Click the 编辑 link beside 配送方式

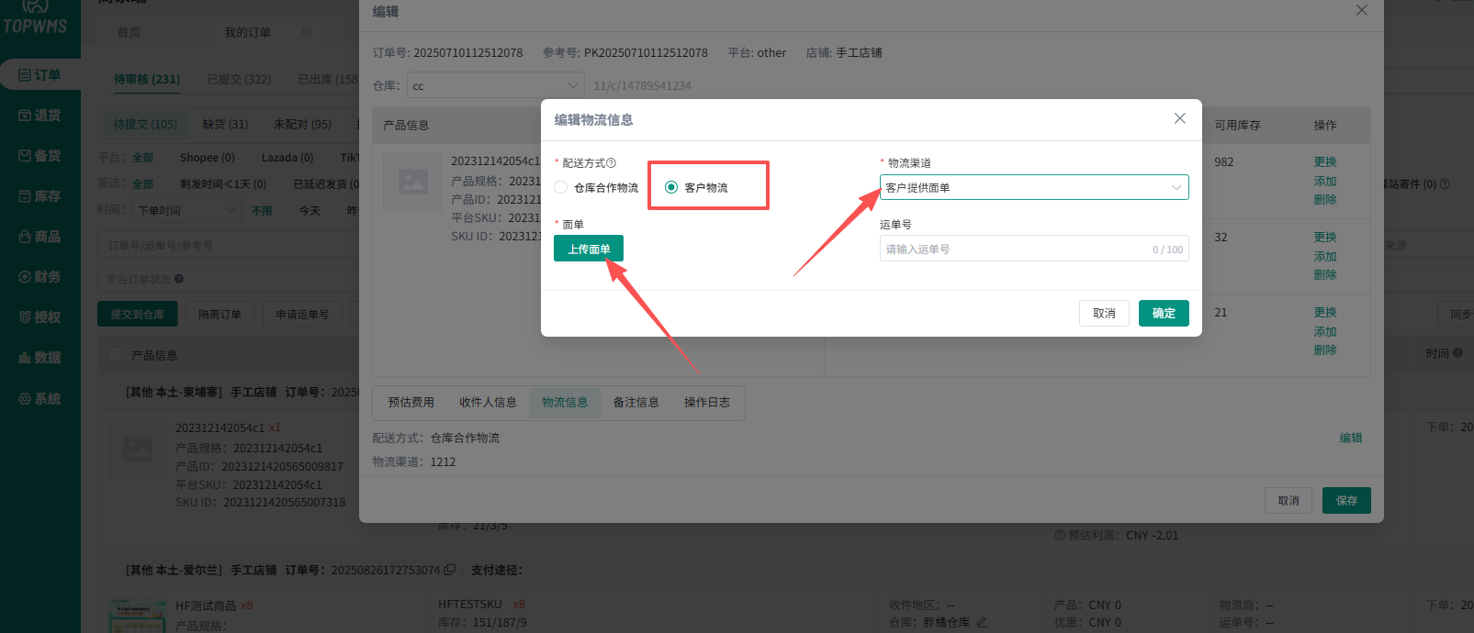(x=1351, y=438)
